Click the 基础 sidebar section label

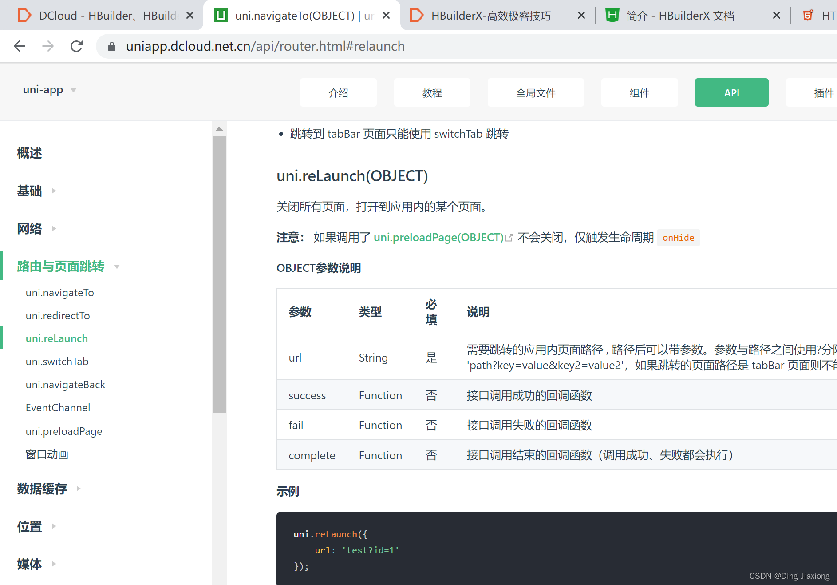[x=29, y=191]
